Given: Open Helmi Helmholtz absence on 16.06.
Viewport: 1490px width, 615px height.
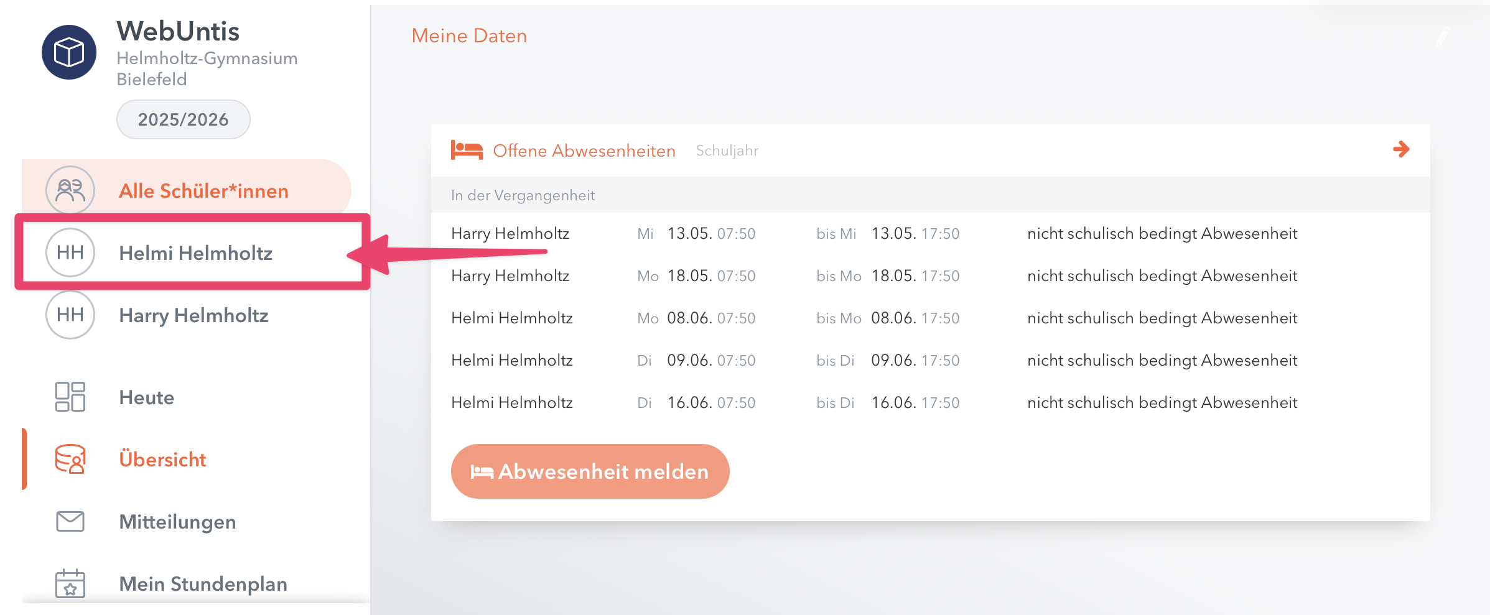Looking at the screenshot, I should [930, 402].
